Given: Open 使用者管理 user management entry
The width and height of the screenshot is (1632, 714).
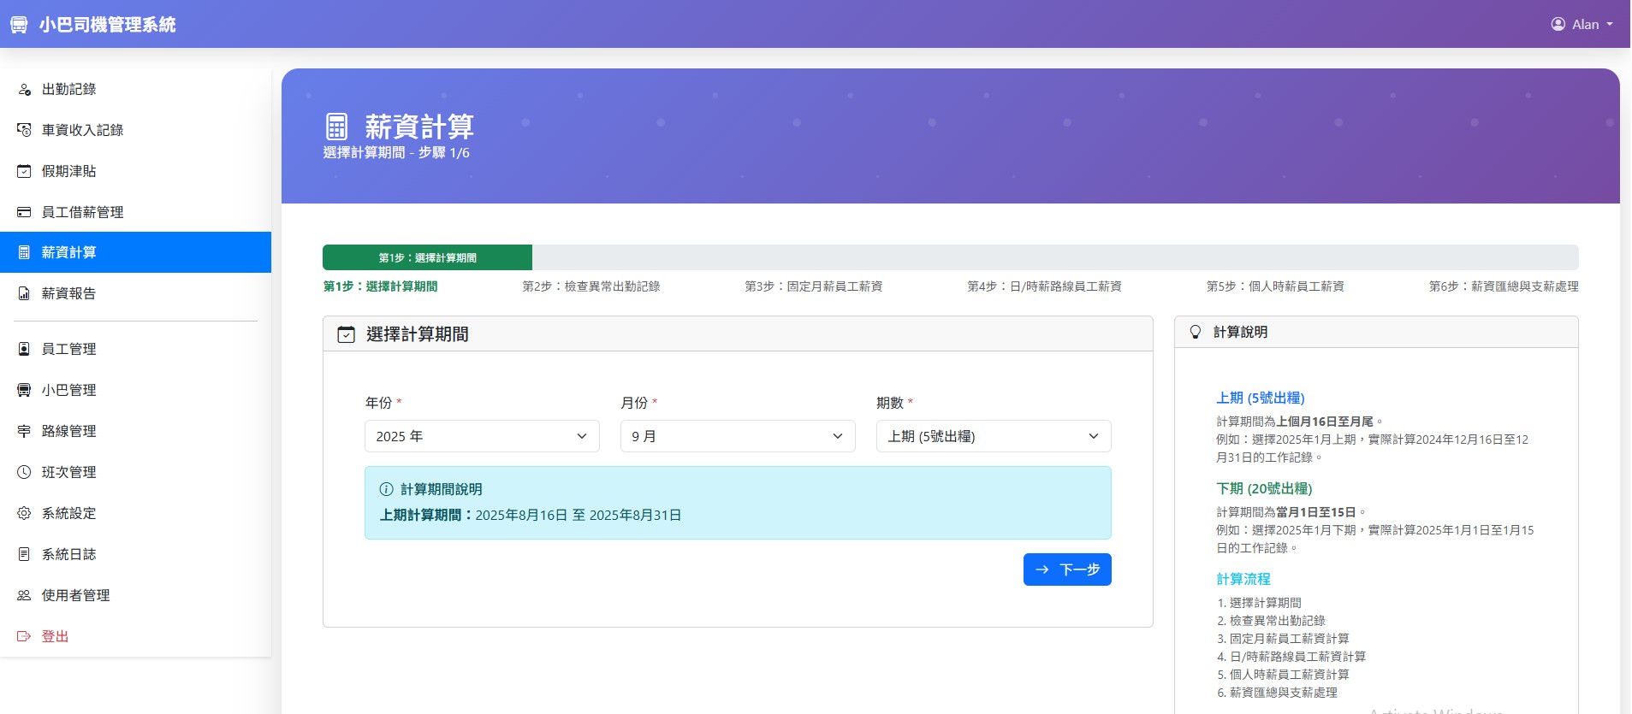Looking at the screenshot, I should 75,595.
